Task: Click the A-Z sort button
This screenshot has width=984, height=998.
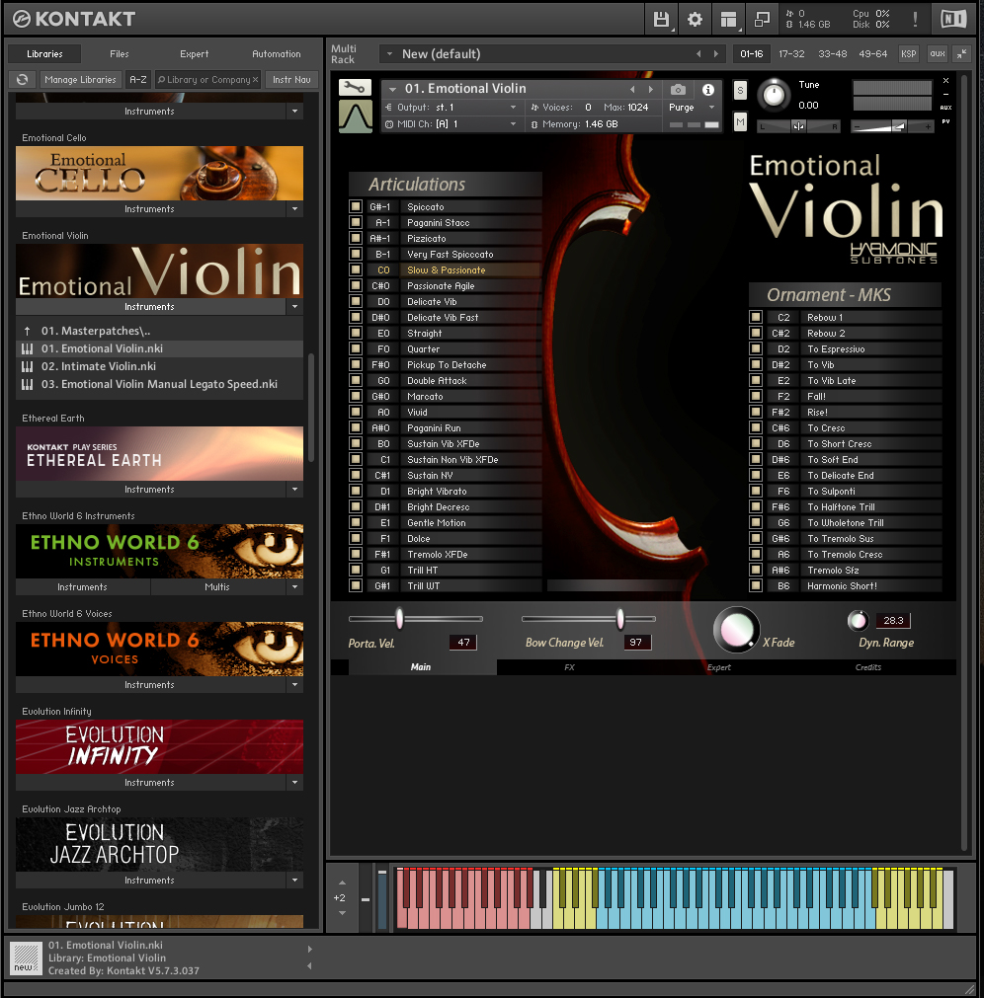Action: pos(138,80)
